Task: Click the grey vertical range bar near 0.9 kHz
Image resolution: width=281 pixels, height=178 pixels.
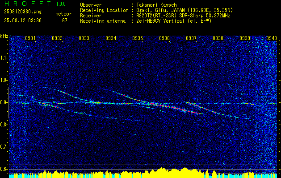Action: point(8,103)
